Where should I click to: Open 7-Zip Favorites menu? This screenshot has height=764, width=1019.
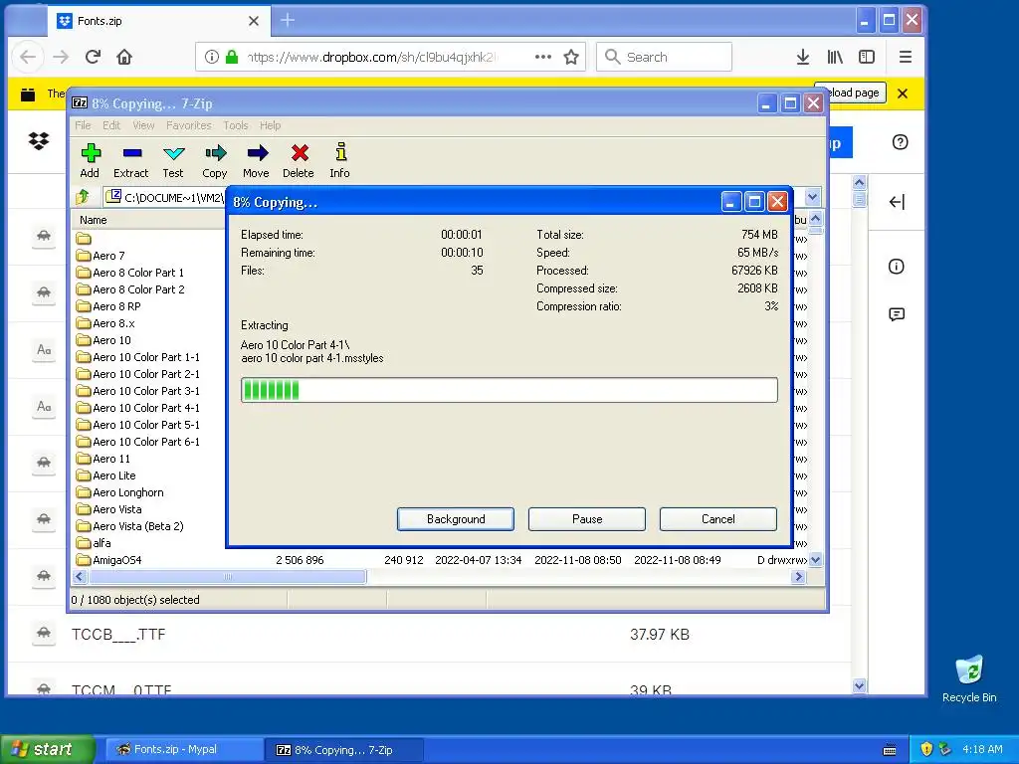tap(188, 125)
